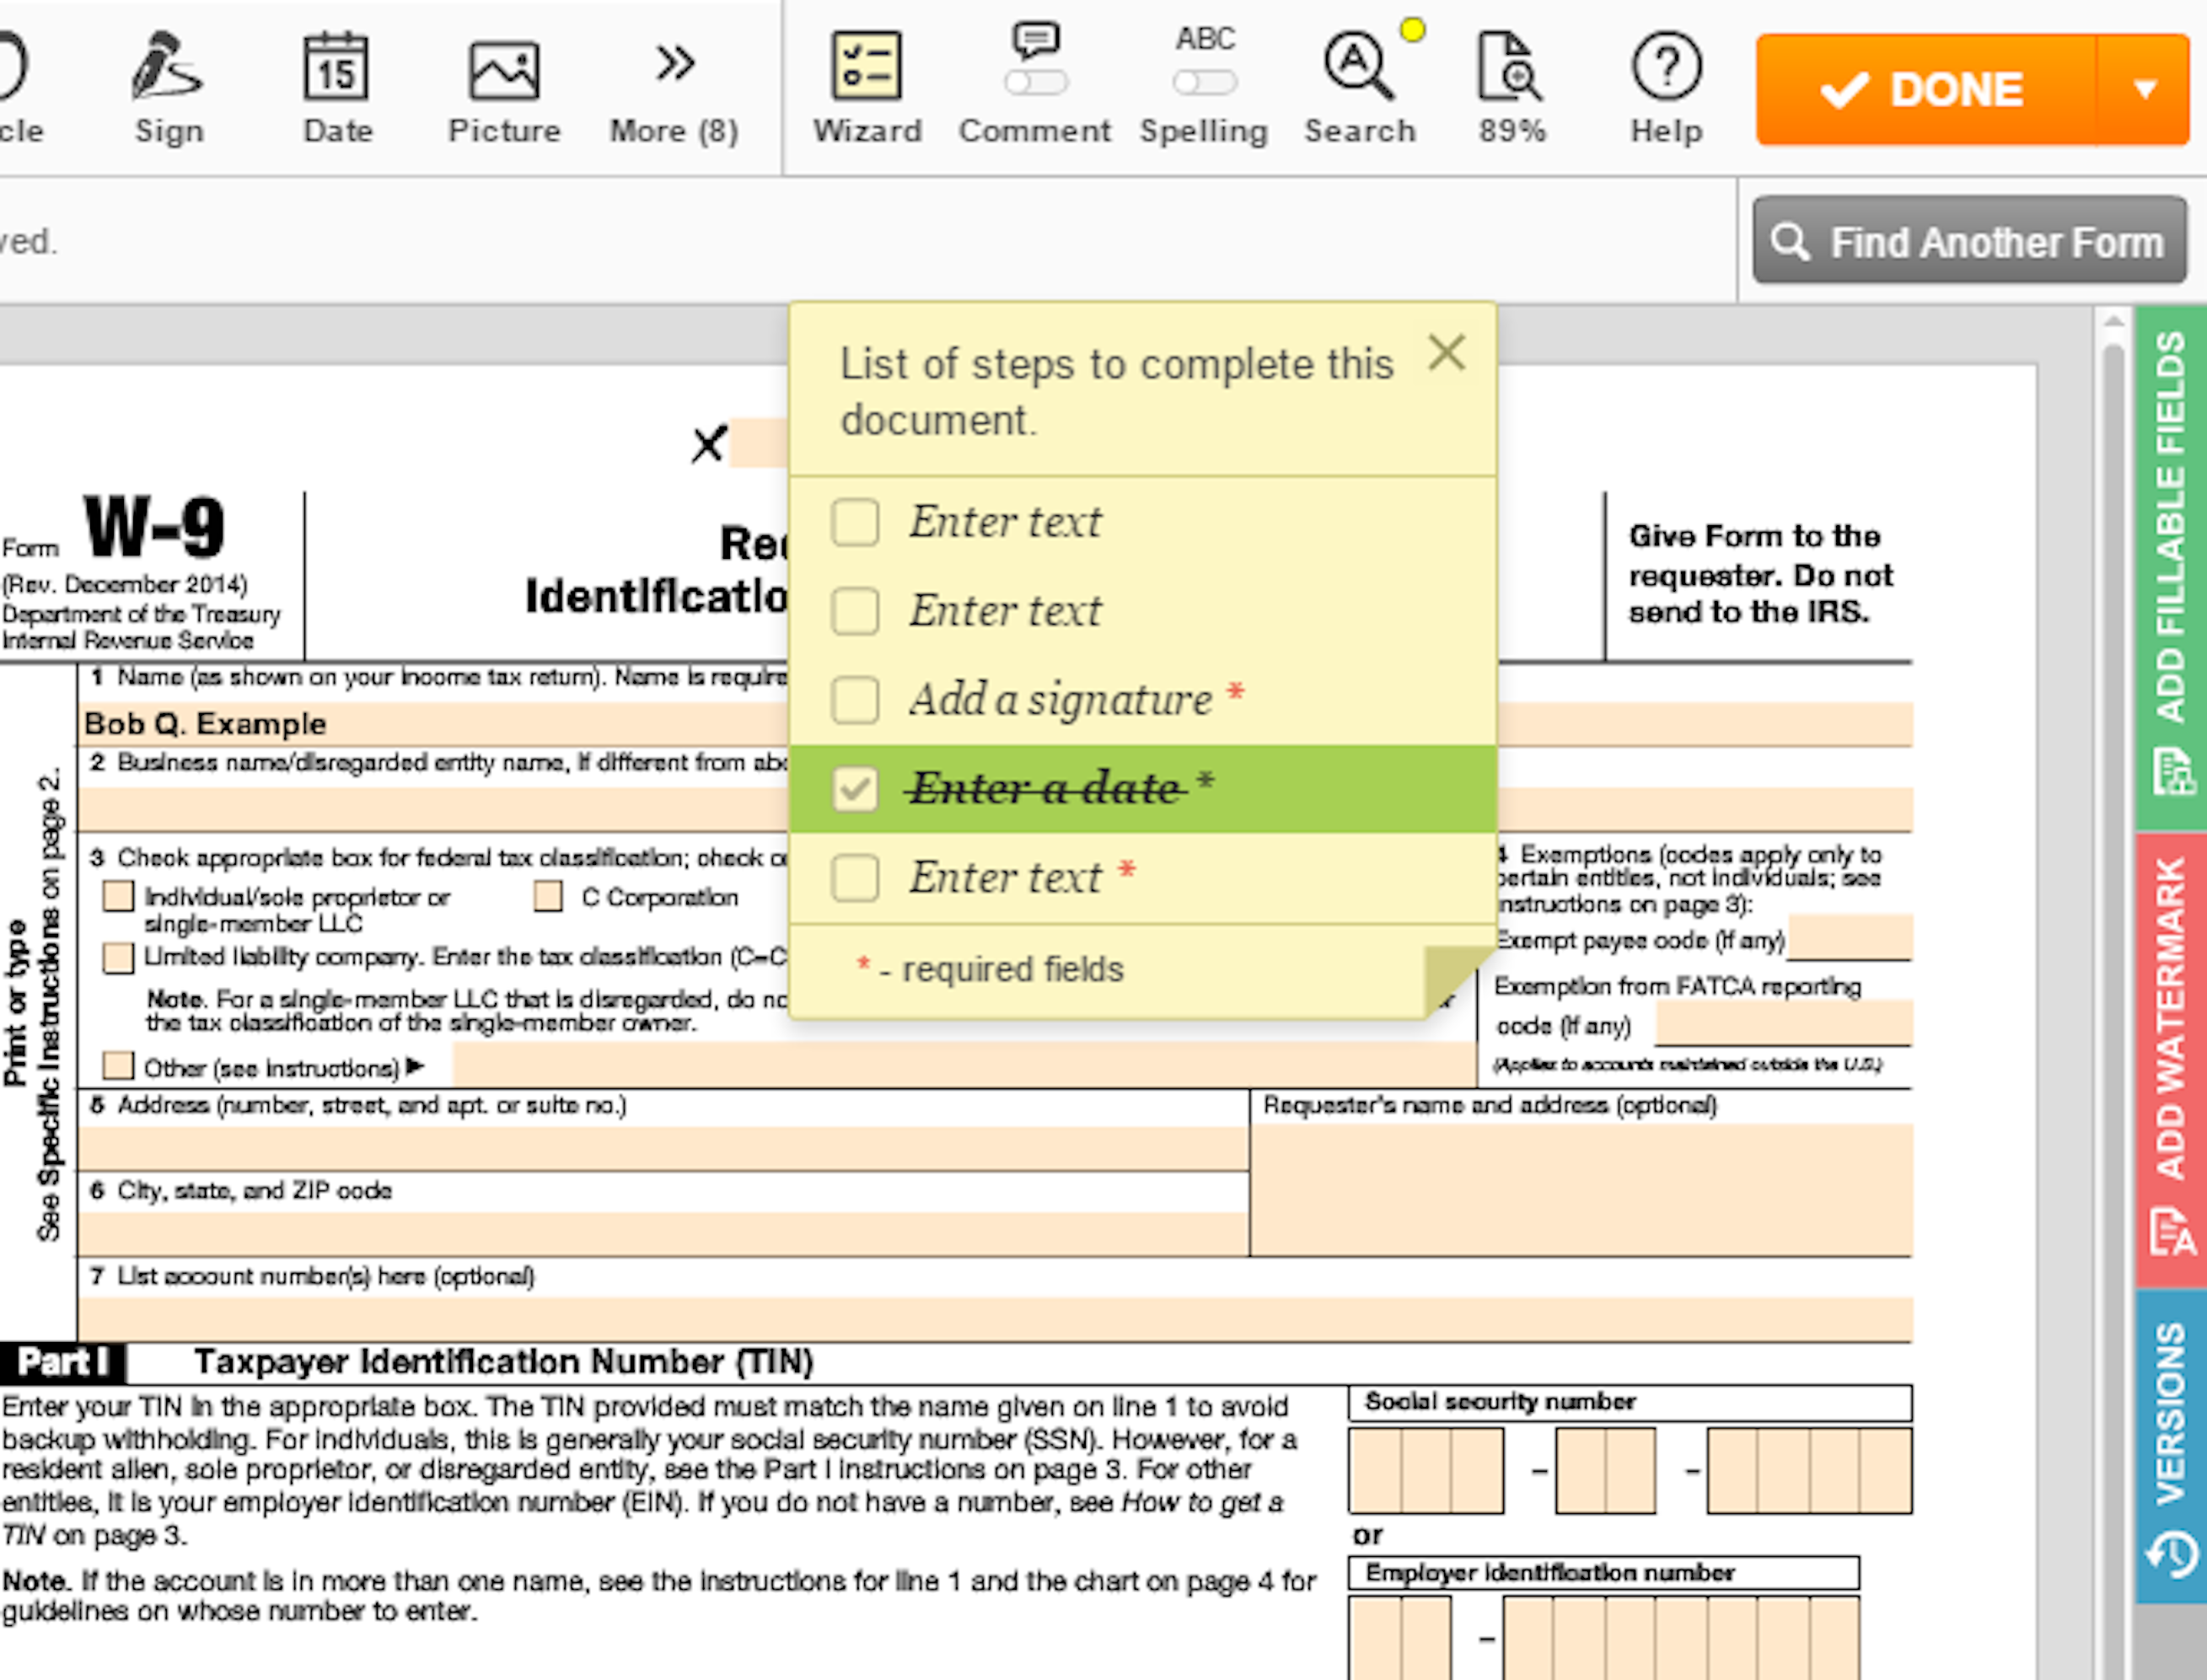Toggle the Comment switch
This screenshot has height=1680, width=2207.
1036,82
